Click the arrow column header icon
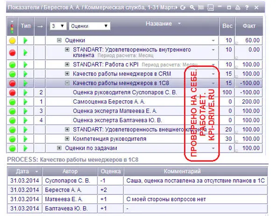 coord(40,27)
